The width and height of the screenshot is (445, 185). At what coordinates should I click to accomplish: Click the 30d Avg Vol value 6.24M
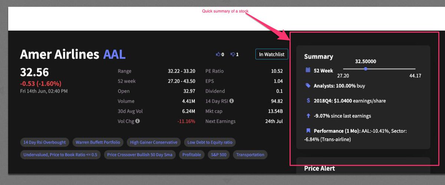(x=188, y=111)
